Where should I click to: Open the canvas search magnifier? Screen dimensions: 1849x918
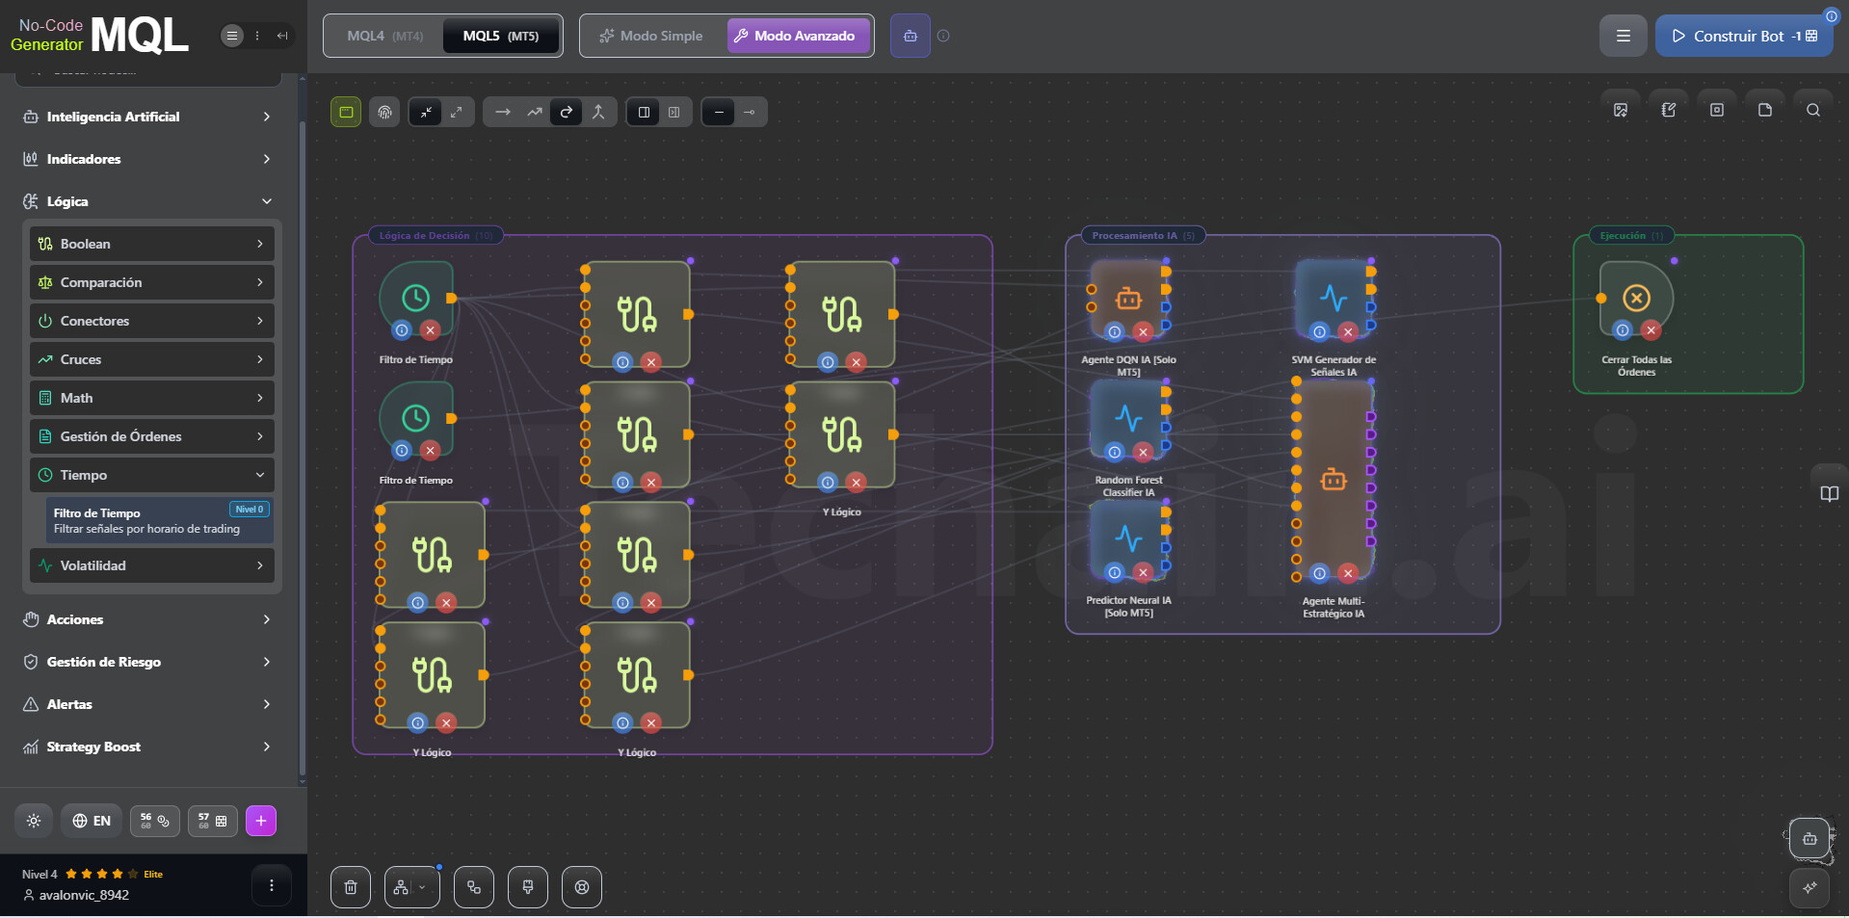coord(1812,111)
